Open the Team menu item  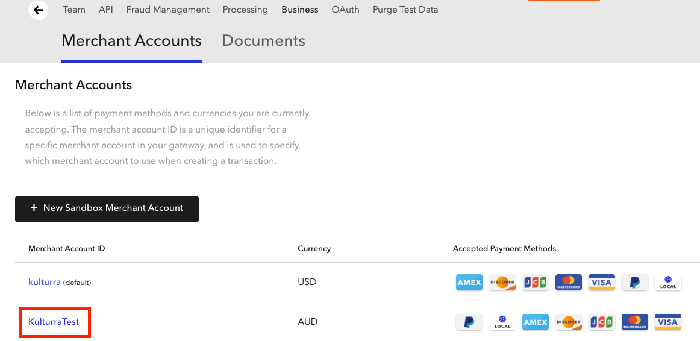(x=74, y=10)
